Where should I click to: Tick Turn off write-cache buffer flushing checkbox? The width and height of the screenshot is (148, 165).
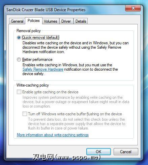pyautogui.click(x=25, y=114)
